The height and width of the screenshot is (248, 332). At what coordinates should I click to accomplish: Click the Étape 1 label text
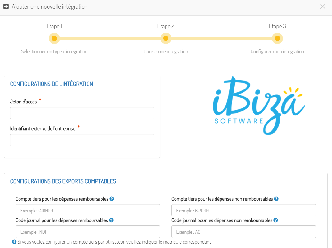click(x=54, y=26)
